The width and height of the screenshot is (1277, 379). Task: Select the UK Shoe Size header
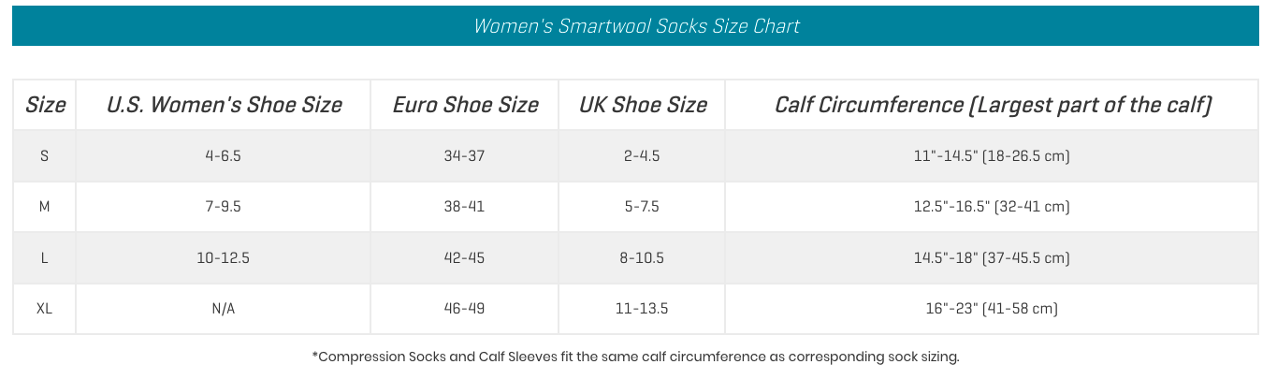643,105
